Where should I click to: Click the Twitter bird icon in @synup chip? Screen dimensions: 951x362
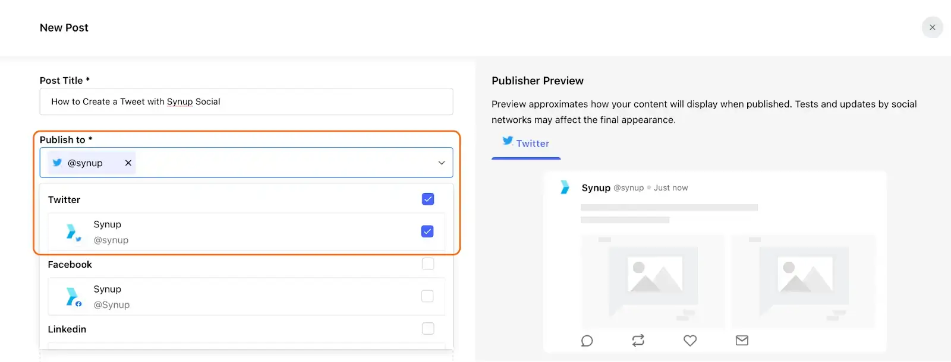pyautogui.click(x=57, y=163)
